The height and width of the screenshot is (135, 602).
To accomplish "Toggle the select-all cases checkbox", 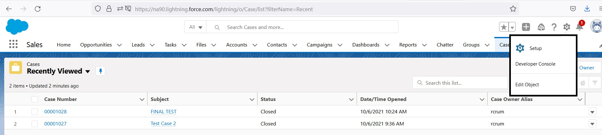I will pos(35,99).
